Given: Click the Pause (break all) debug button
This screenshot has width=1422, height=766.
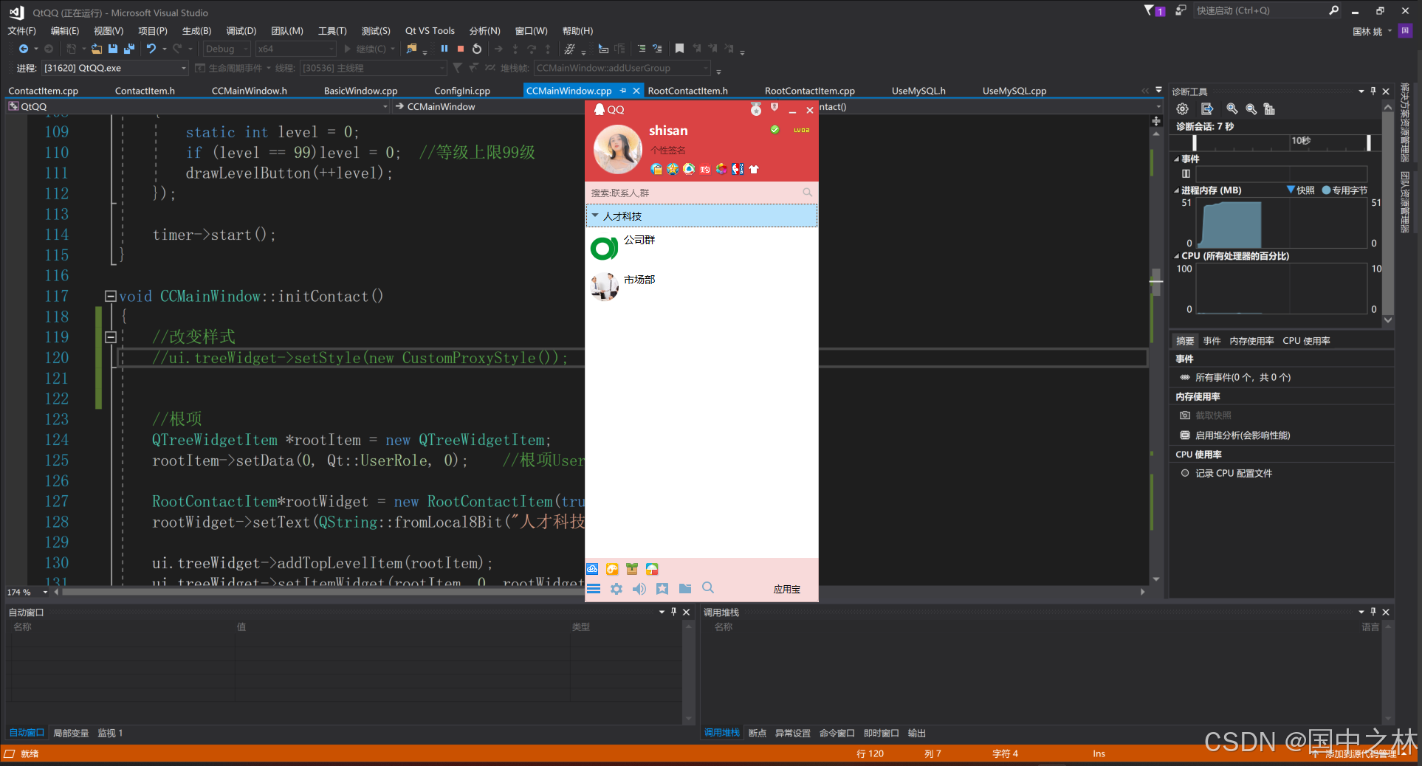Looking at the screenshot, I should (x=444, y=49).
